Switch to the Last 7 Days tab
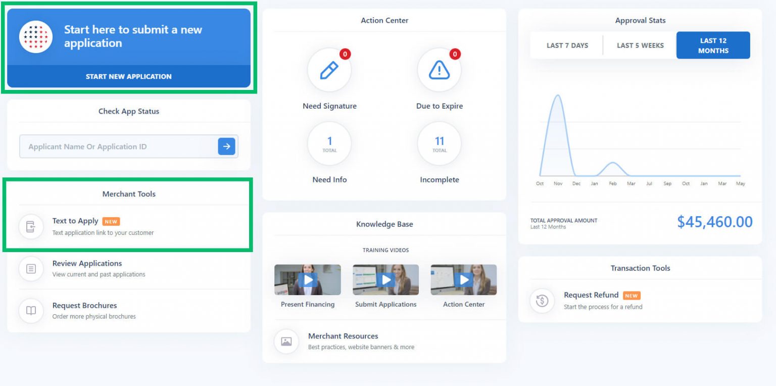776x386 pixels. click(566, 45)
